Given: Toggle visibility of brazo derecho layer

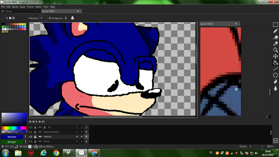Looking at the screenshot, I should pyautogui.click(x=31, y=132).
